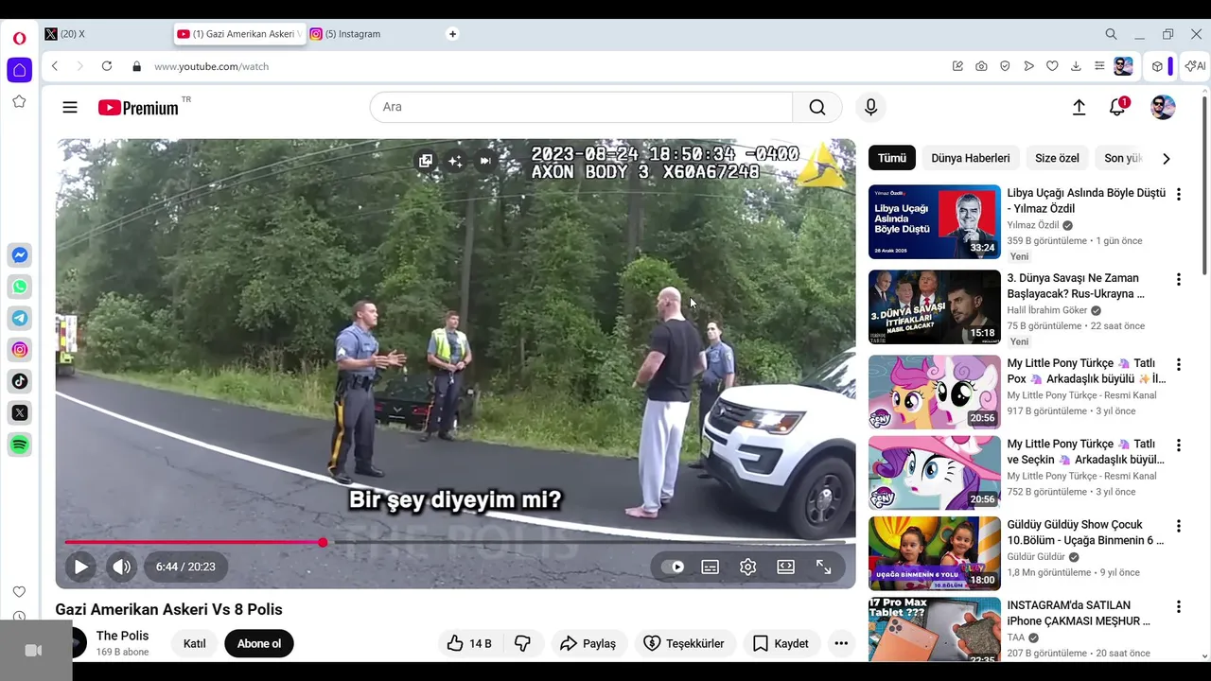Open more actions ellipsis below the video

click(x=841, y=643)
